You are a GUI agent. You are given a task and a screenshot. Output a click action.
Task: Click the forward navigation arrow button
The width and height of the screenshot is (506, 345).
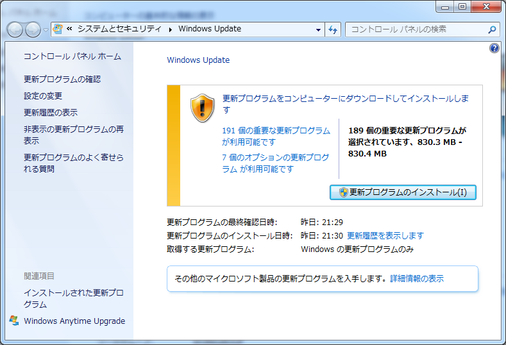33,30
